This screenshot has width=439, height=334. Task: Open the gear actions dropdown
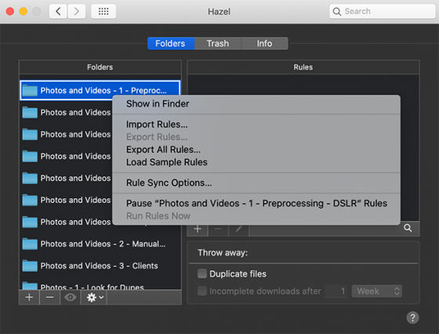95,297
